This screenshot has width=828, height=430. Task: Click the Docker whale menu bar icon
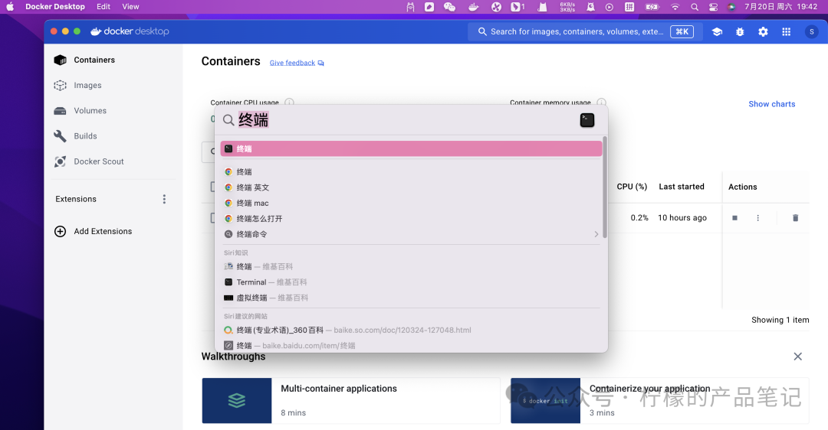[x=474, y=7]
